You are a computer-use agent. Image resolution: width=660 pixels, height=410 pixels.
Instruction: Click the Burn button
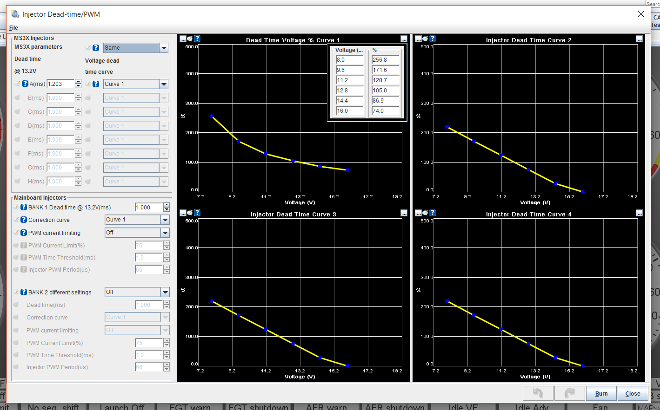(601, 393)
